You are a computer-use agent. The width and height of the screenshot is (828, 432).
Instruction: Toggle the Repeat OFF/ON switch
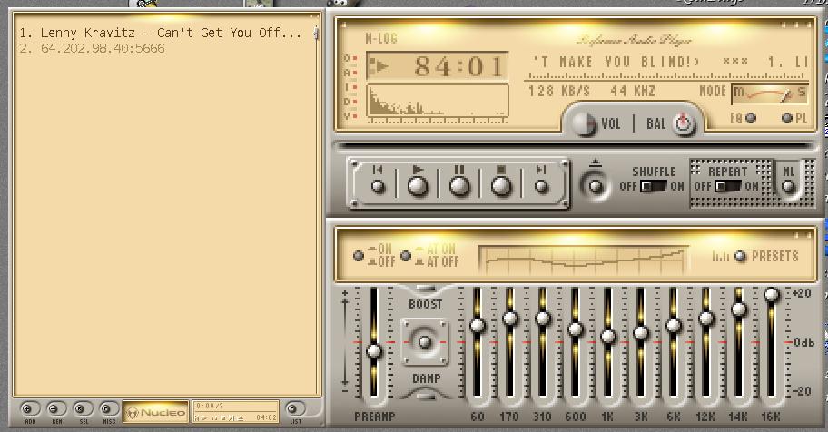[727, 186]
